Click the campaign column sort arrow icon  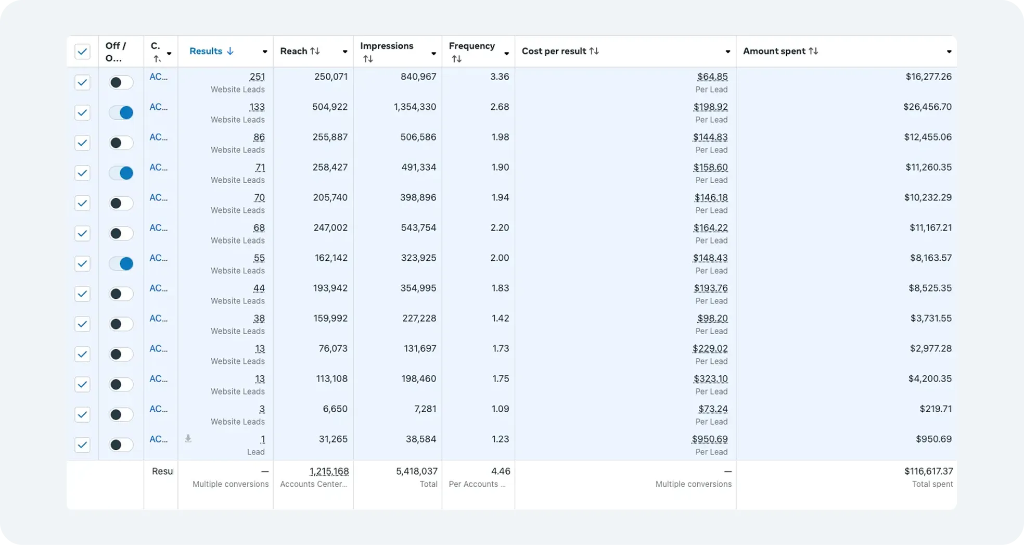pyautogui.click(x=157, y=59)
